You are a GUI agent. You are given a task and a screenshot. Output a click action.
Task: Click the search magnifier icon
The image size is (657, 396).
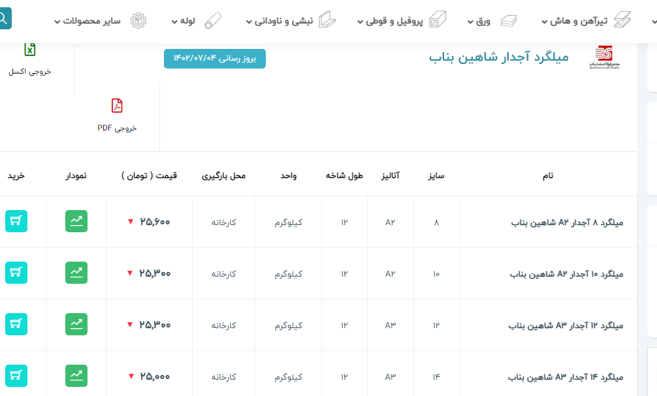click(4, 18)
